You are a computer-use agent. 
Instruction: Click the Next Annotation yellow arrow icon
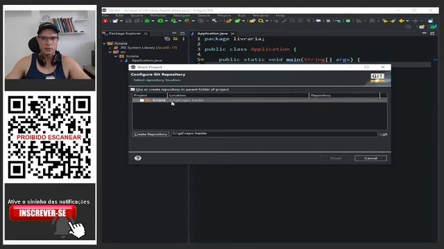tap(393, 21)
